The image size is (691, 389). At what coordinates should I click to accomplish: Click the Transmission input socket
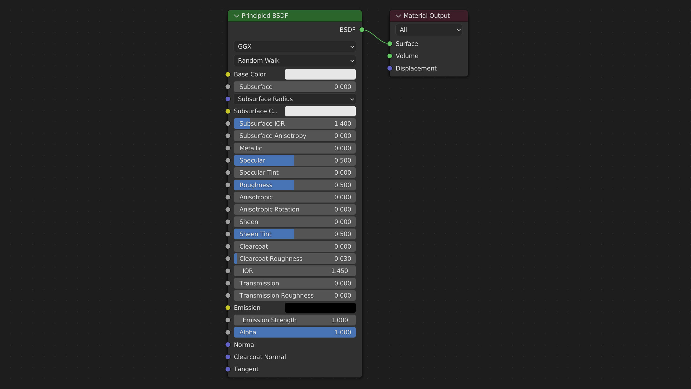228,283
